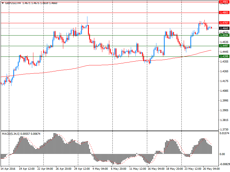Image resolution: width=230 pixels, height=172 pixels.
Task: Select the 1.4594 support price label
Action: 224,35
